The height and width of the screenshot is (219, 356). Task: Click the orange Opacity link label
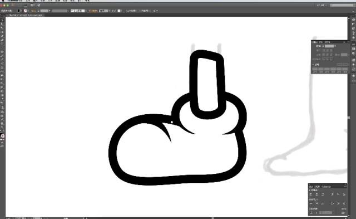click(x=93, y=11)
